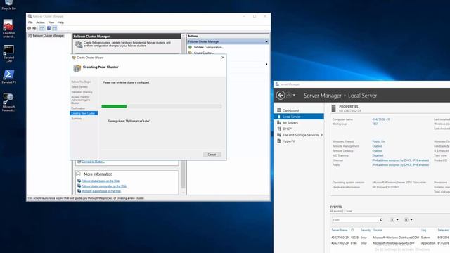Open the Help menu in Failover Cluster Manager
This screenshot has height=253, width=450.
click(60, 22)
